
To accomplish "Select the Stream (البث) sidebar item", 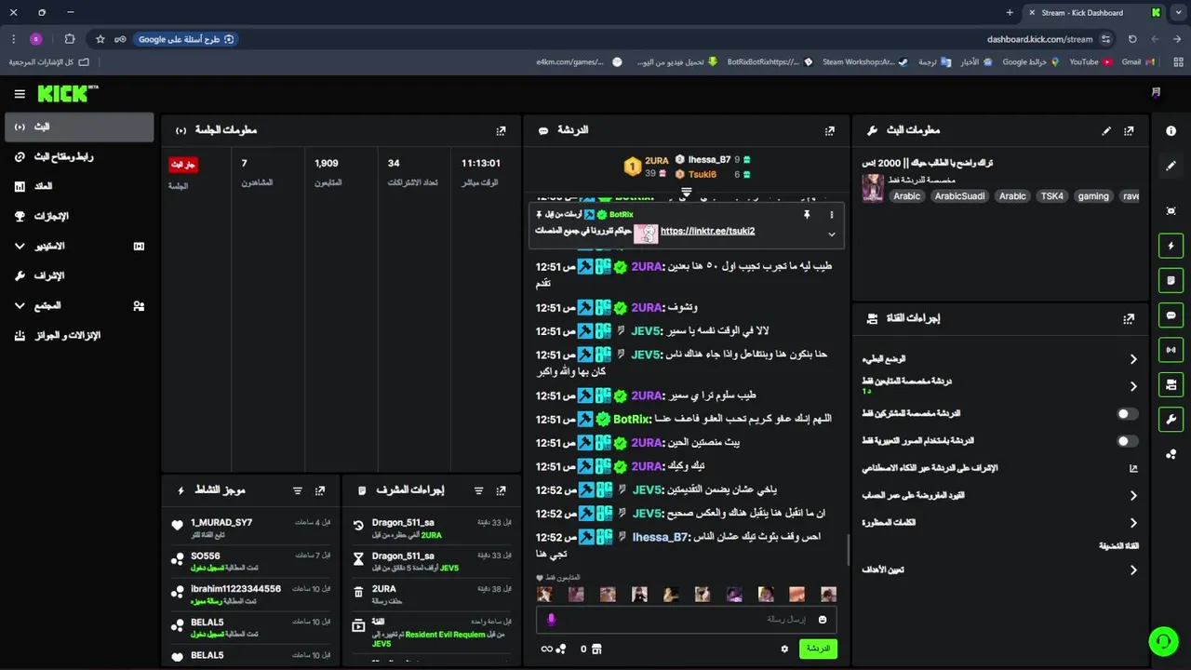I will pyautogui.click(x=79, y=127).
